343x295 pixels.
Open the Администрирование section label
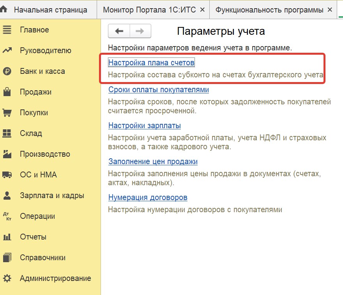(56, 278)
